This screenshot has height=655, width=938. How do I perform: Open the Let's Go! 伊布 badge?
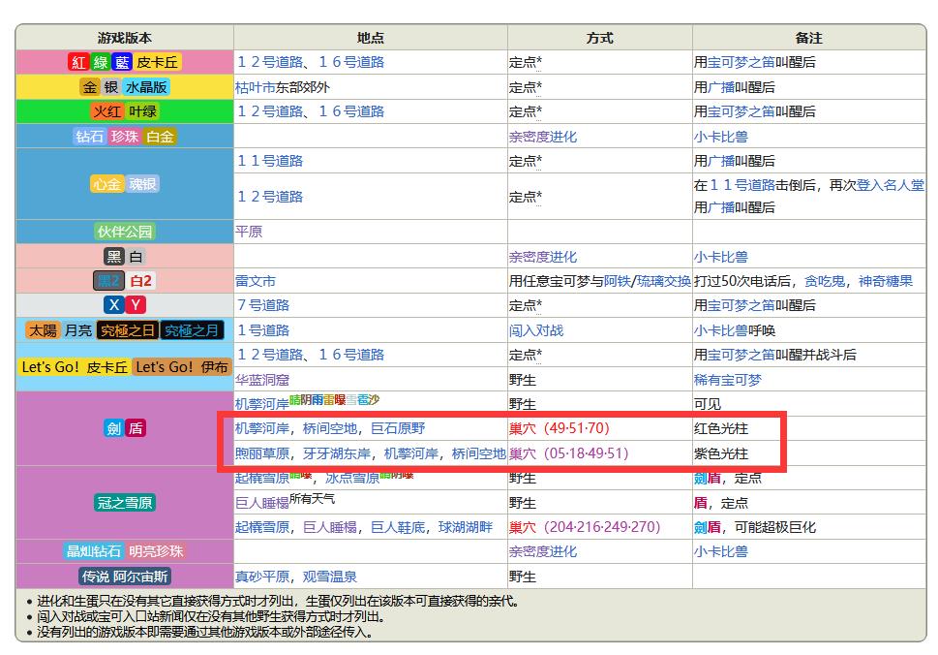[x=182, y=367]
